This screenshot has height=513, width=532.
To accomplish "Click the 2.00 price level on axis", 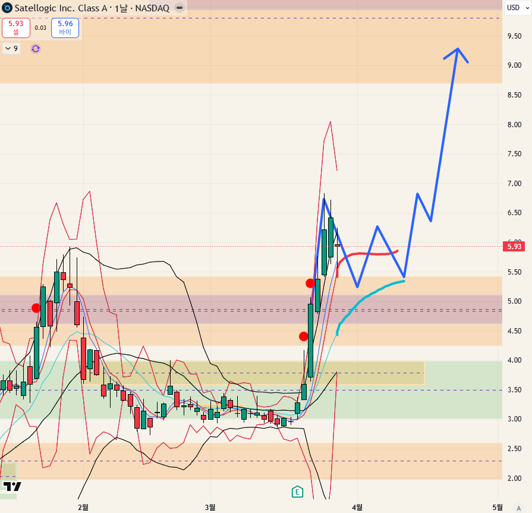I will point(514,479).
